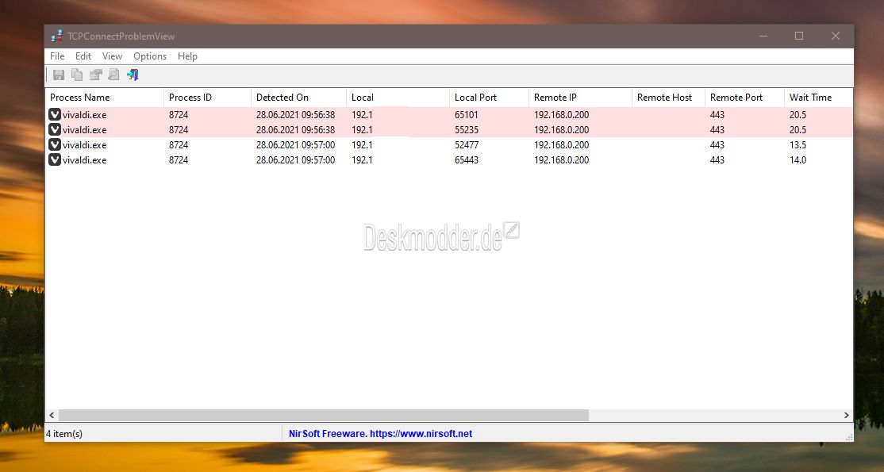Click the horizontal scrollbar thumb
The width and height of the screenshot is (884, 472).
click(x=324, y=415)
